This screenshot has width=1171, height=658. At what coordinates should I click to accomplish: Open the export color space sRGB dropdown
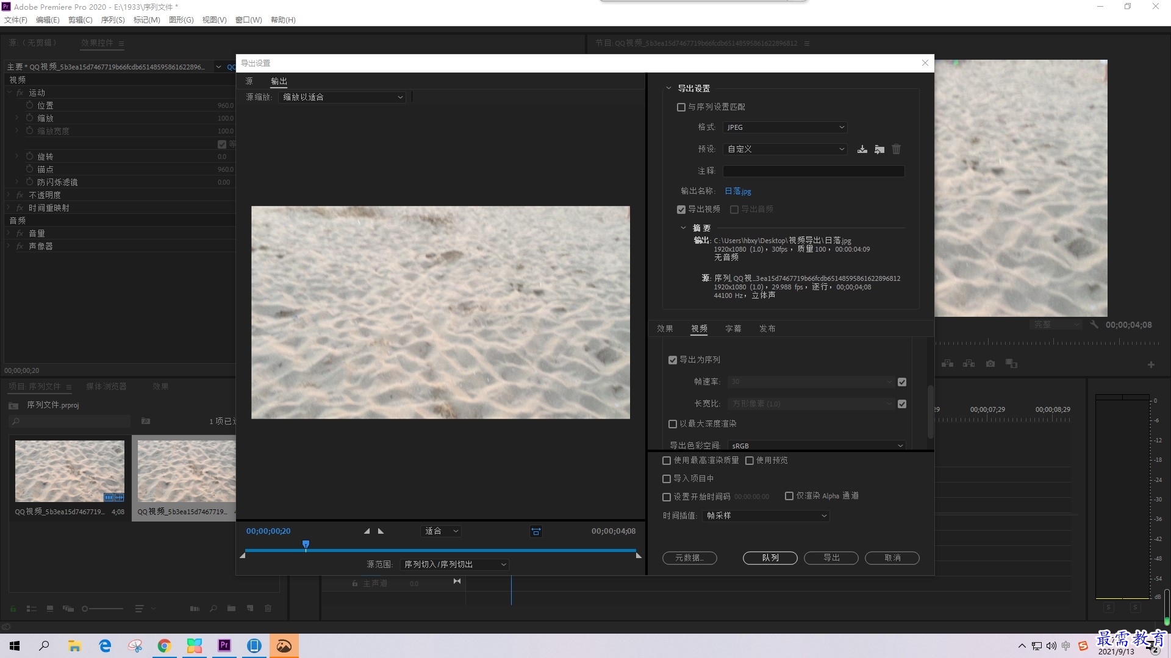tap(817, 446)
